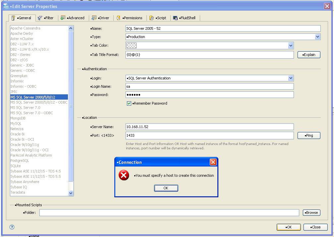Switch to the Driver tab
The height and width of the screenshot is (237, 334).
tap(100, 18)
